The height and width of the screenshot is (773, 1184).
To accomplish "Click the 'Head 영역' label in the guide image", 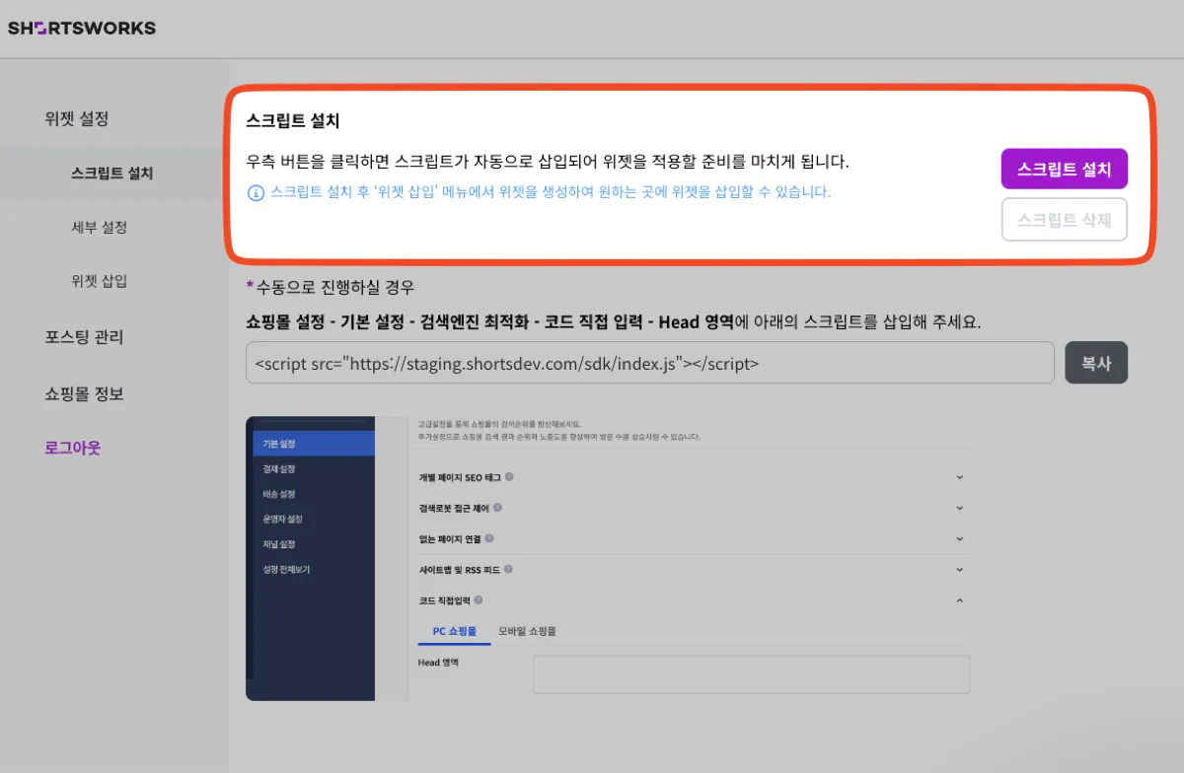I will pyautogui.click(x=439, y=663).
